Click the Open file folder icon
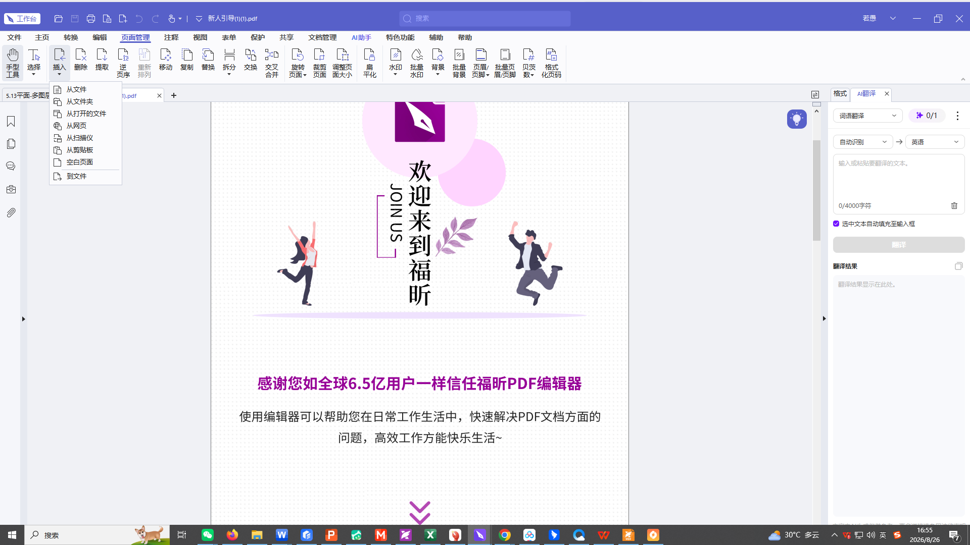The height and width of the screenshot is (545, 970). [x=59, y=19]
